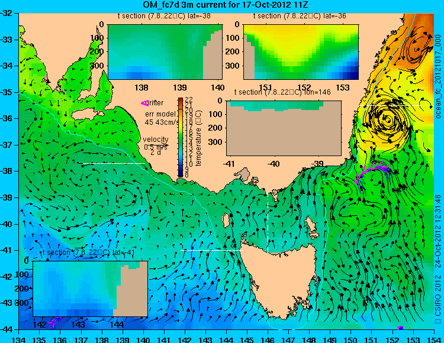Click the vertical 'temperature' colorbar label
Screen dimensions: 444x343
point(198,138)
